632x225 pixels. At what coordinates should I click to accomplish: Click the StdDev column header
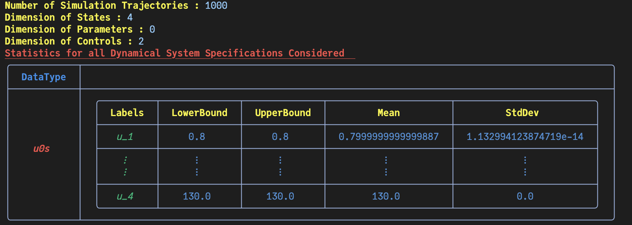(x=522, y=113)
